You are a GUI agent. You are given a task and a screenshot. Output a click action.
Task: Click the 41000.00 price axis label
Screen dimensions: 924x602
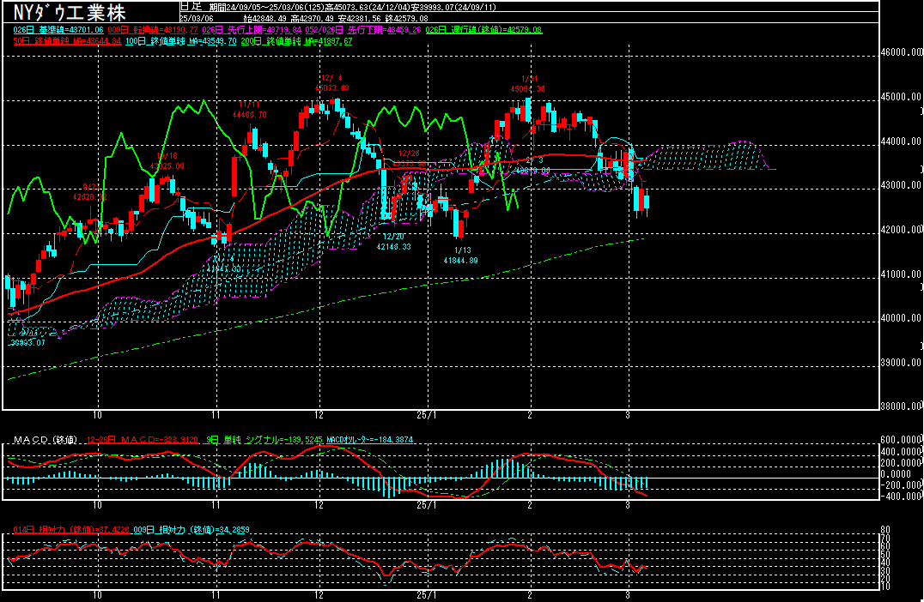(902, 274)
